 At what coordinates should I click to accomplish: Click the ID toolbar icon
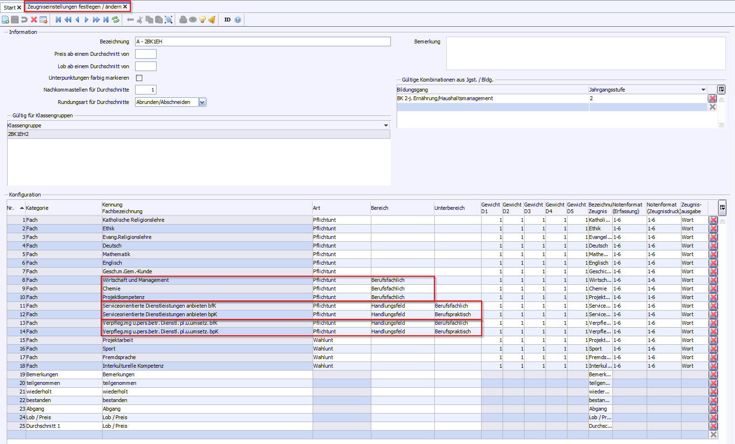[x=227, y=20]
